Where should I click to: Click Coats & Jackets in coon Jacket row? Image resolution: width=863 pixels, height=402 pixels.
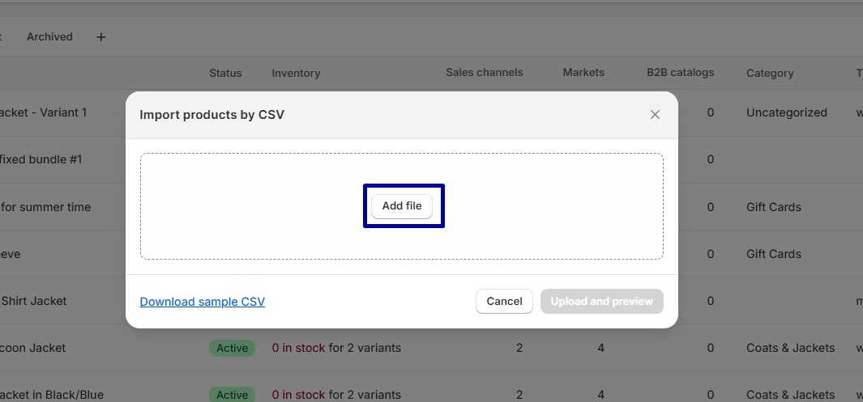[790, 348]
